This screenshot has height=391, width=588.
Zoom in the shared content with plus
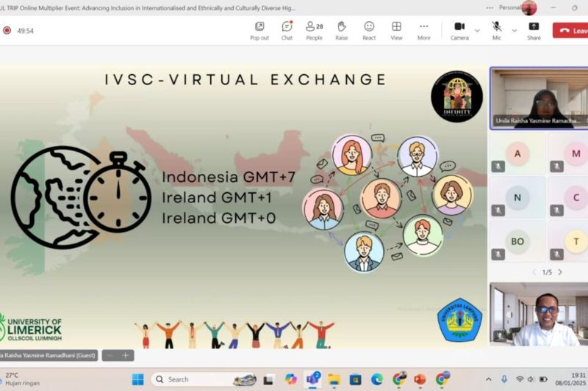coord(125,355)
